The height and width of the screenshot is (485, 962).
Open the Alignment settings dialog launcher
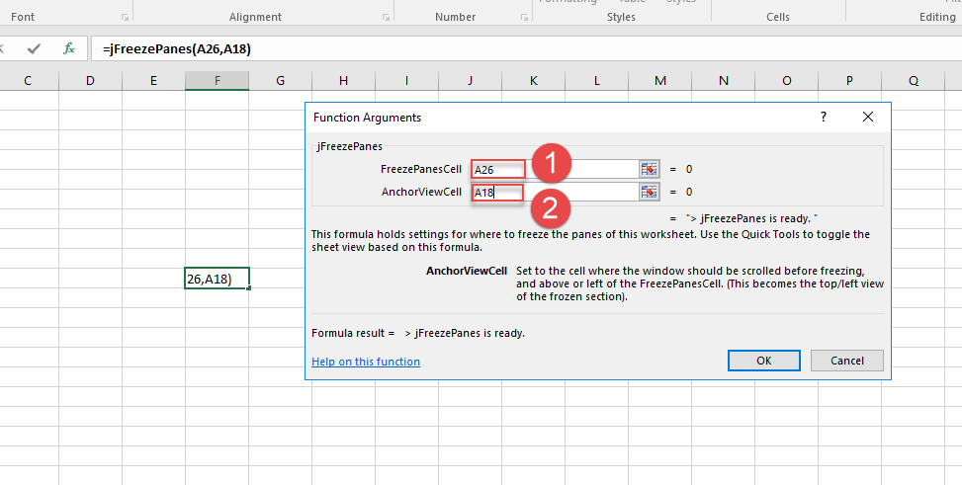pyautogui.click(x=385, y=18)
